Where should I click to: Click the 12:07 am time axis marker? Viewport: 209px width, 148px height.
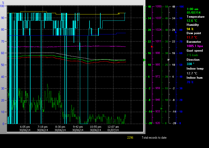tap(113, 127)
